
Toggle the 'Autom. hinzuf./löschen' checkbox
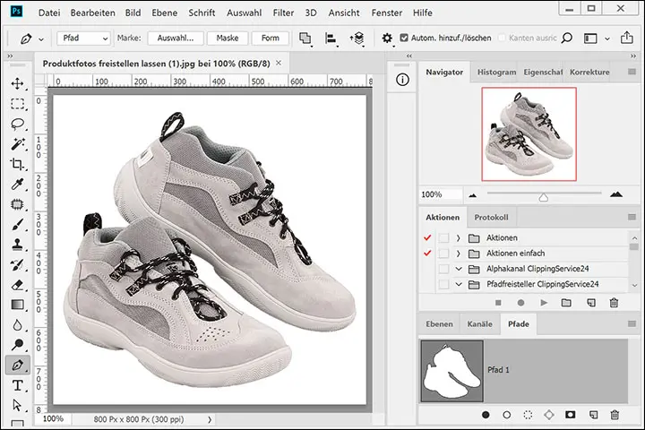coord(404,39)
